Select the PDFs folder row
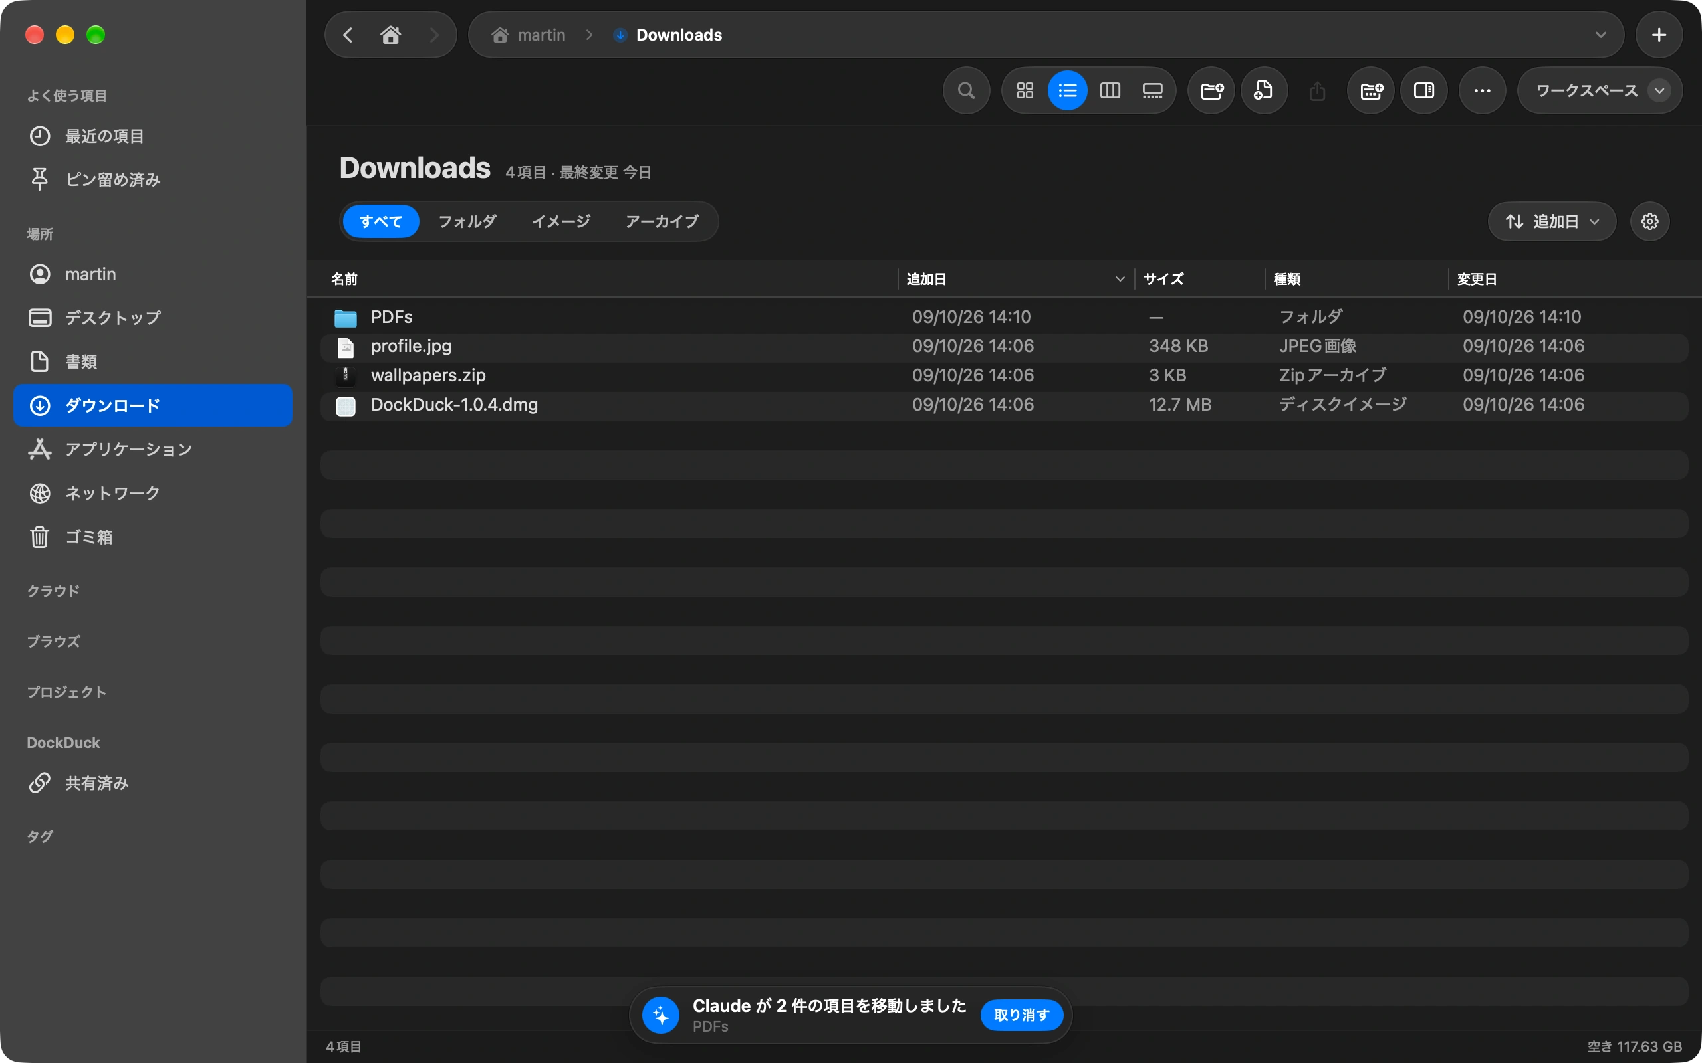The width and height of the screenshot is (1702, 1063). pyautogui.click(x=1005, y=317)
